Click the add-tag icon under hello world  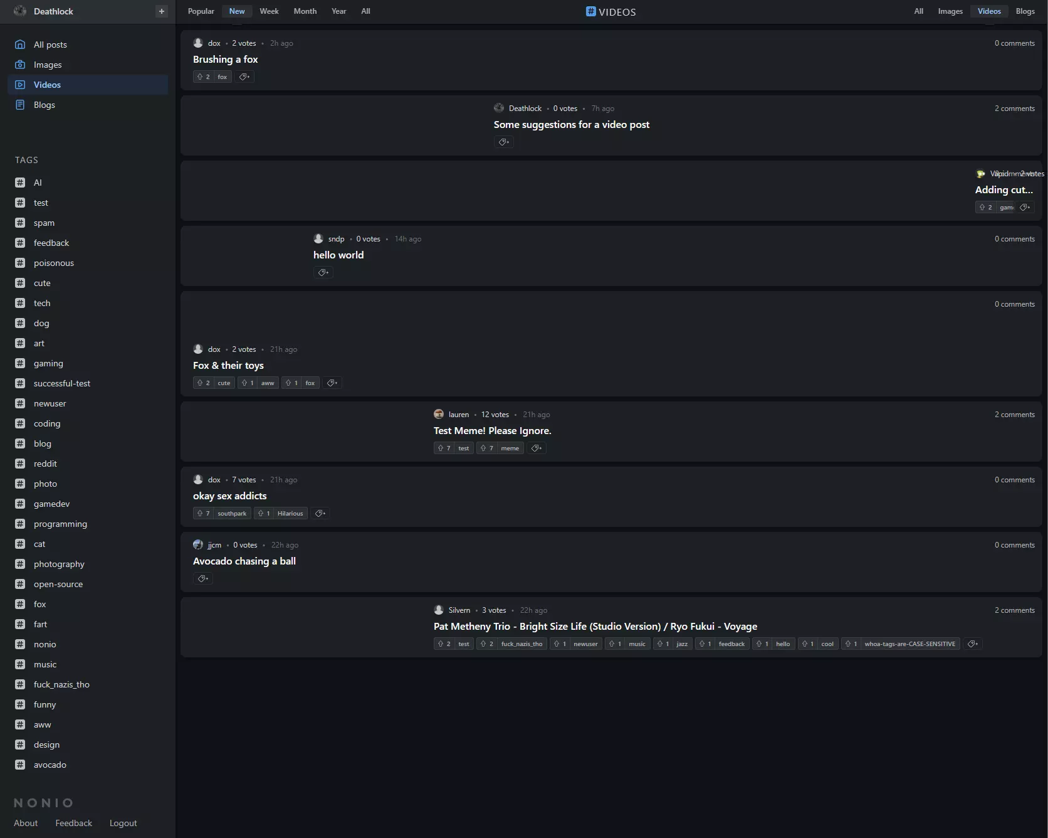[x=323, y=272]
